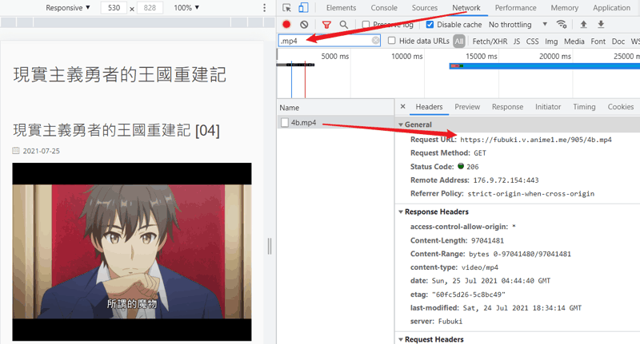
Task: Filter requests by Media
Action: pyautogui.click(x=574, y=42)
